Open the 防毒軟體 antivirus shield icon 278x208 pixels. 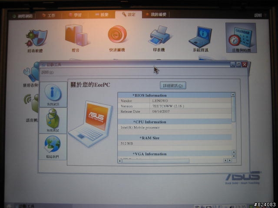pos(36,39)
